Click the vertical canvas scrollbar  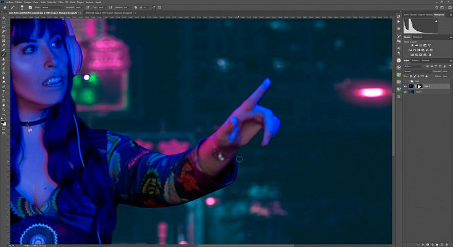tap(393, 124)
